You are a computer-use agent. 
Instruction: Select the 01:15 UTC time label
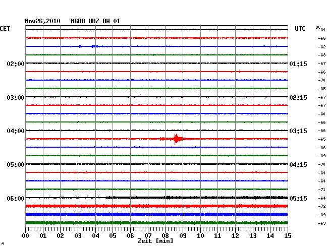point(298,64)
